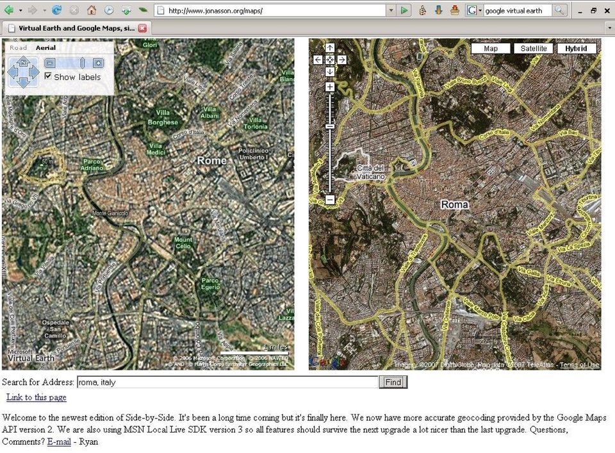Go to the browser Home page
This screenshot has width=615, height=453.
92,10
